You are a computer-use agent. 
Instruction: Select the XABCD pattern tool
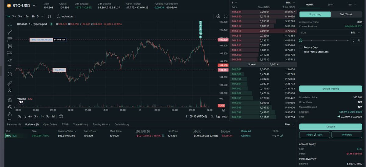tap(10, 46)
